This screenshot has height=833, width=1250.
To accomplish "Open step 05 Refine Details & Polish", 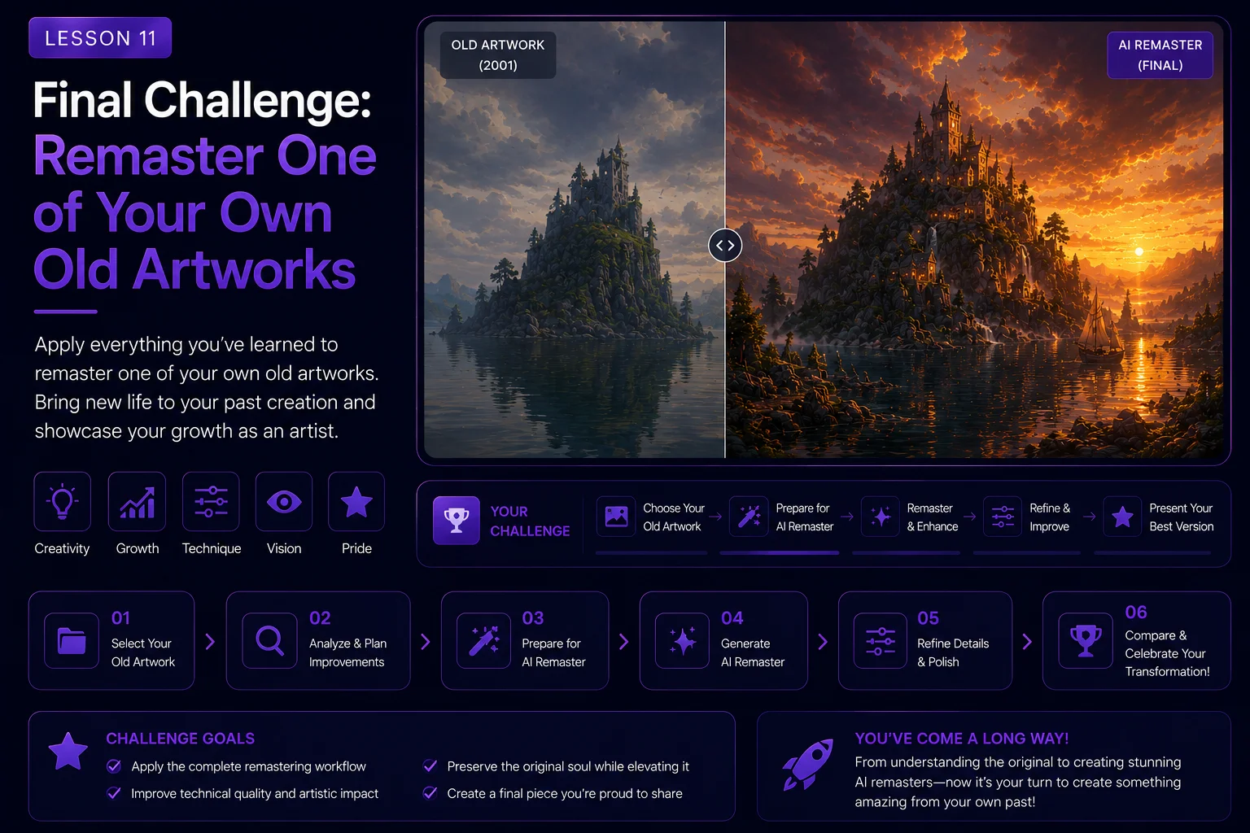I will click(925, 641).
